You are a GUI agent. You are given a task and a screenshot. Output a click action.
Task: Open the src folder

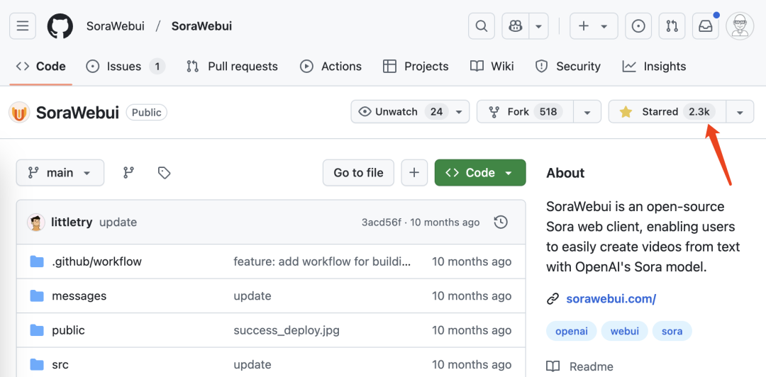(x=60, y=365)
